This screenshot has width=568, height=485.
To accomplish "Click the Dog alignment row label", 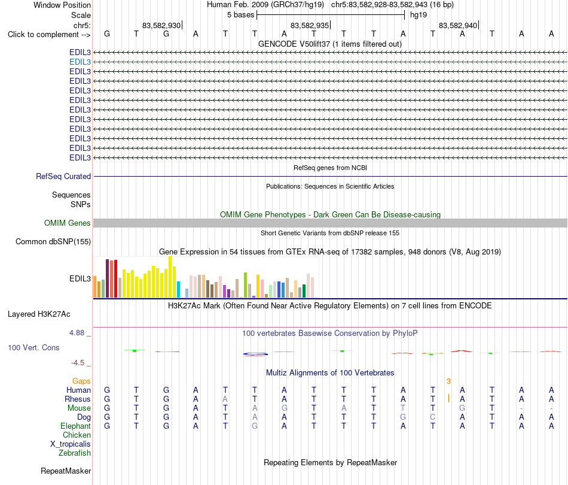I will click(84, 417).
